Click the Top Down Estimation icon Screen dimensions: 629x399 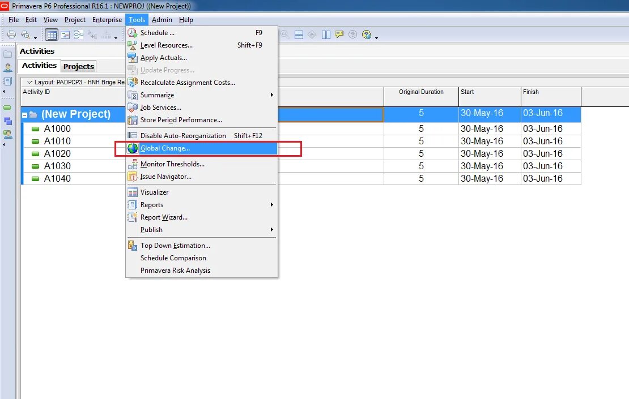(133, 245)
